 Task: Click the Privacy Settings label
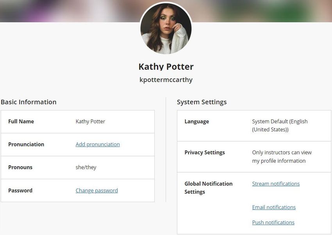[x=205, y=153]
